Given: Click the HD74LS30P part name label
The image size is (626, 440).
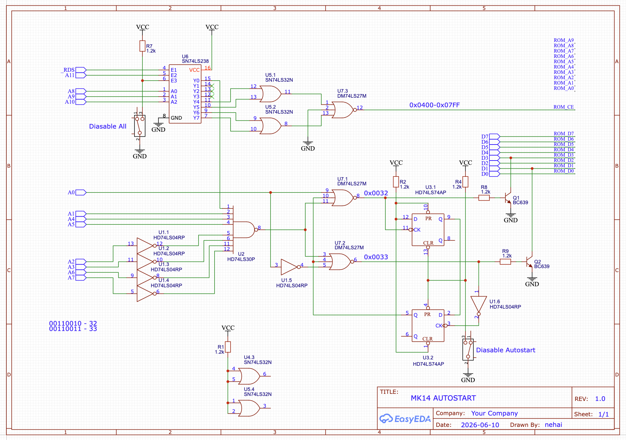Looking at the screenshot, I should pyautogui.click(x=241, y=259).
